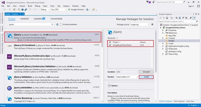Open the Version Latest stable 3.3.1 dropdown
Screen dimensions: 201x107
click(x=127, y=77)
